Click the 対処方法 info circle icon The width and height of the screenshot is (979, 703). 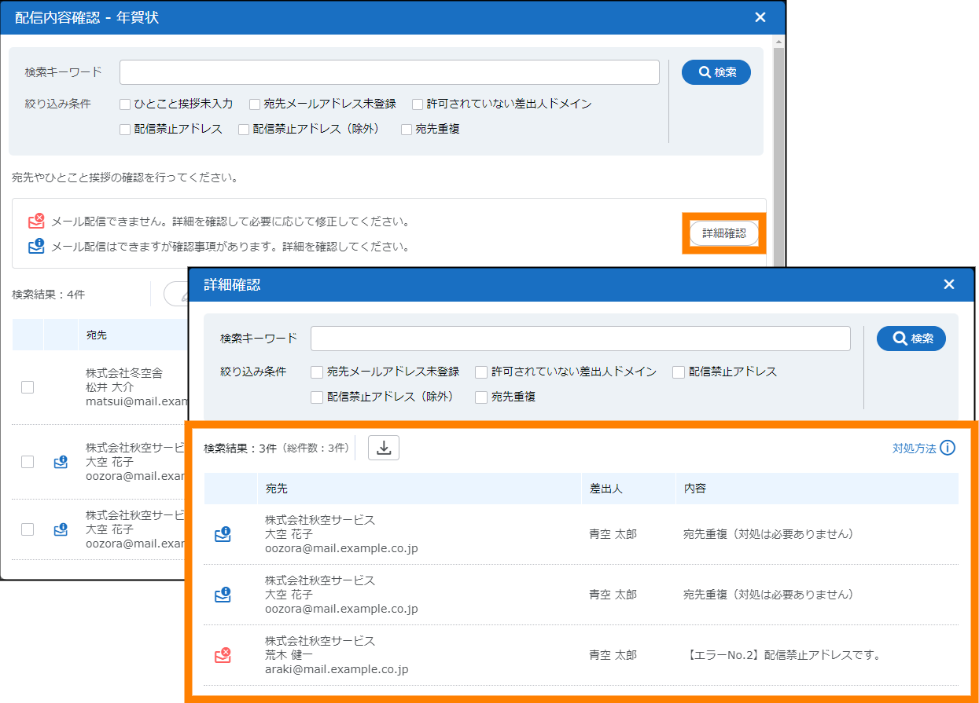(x=948, y=449)
